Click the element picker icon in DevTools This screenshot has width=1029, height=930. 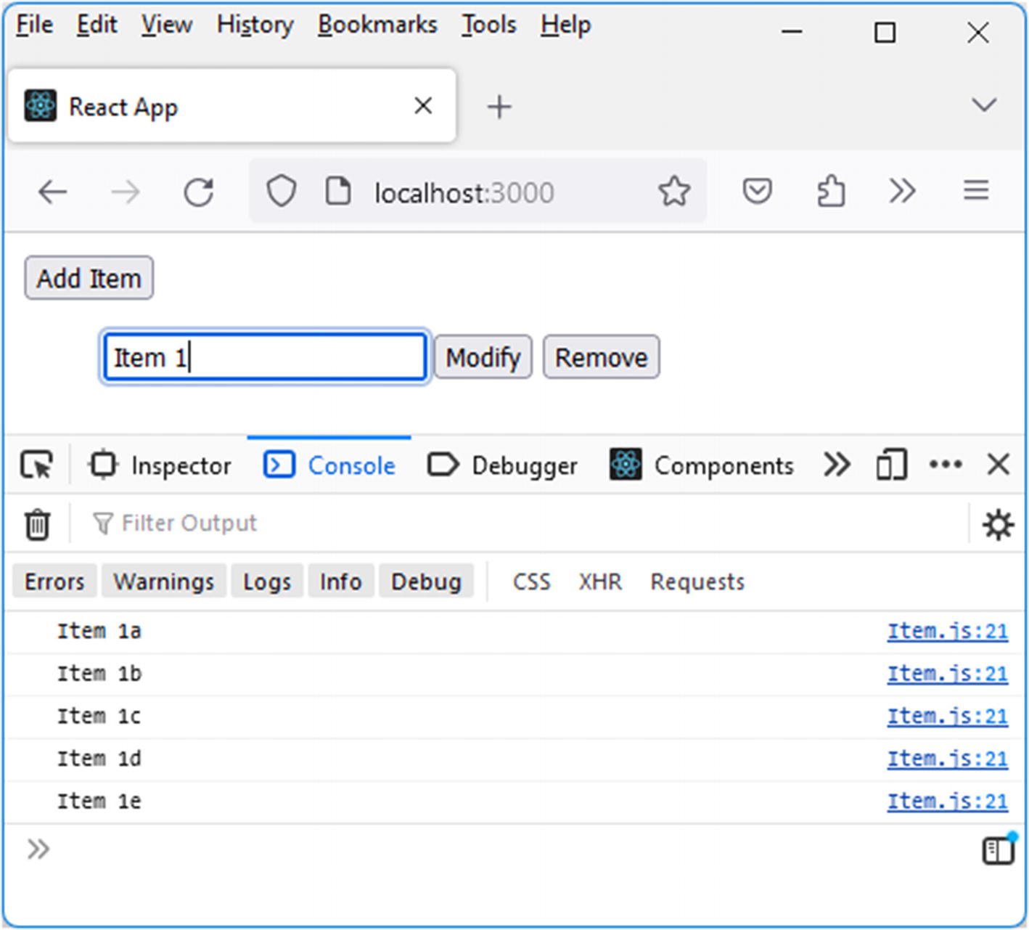pos(36,465)
